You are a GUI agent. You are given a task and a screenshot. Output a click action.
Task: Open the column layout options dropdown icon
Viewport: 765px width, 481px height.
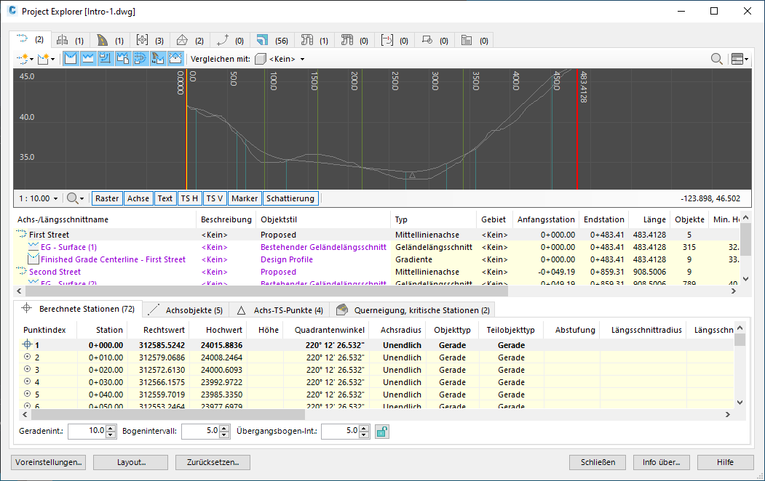pyautogui.click(x=740, y=59)
